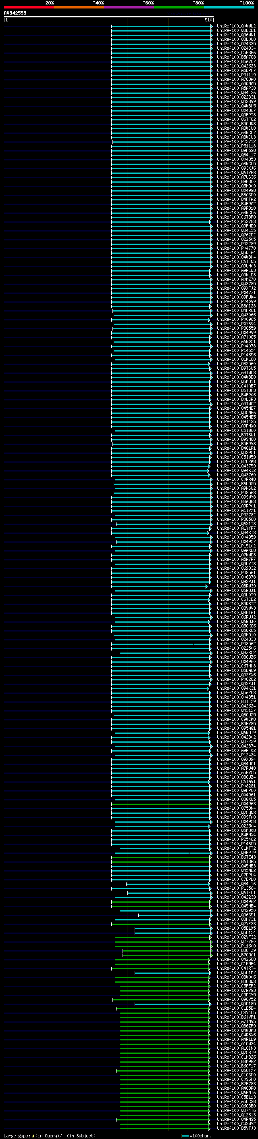Select the UniRef100_Q94L36 label
This screenshot has width=258, height=1139.
point(236,93)
